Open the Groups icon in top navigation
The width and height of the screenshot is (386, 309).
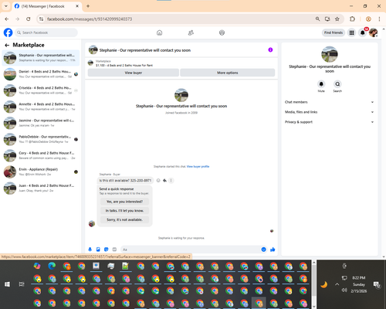(x=222, y=32)
